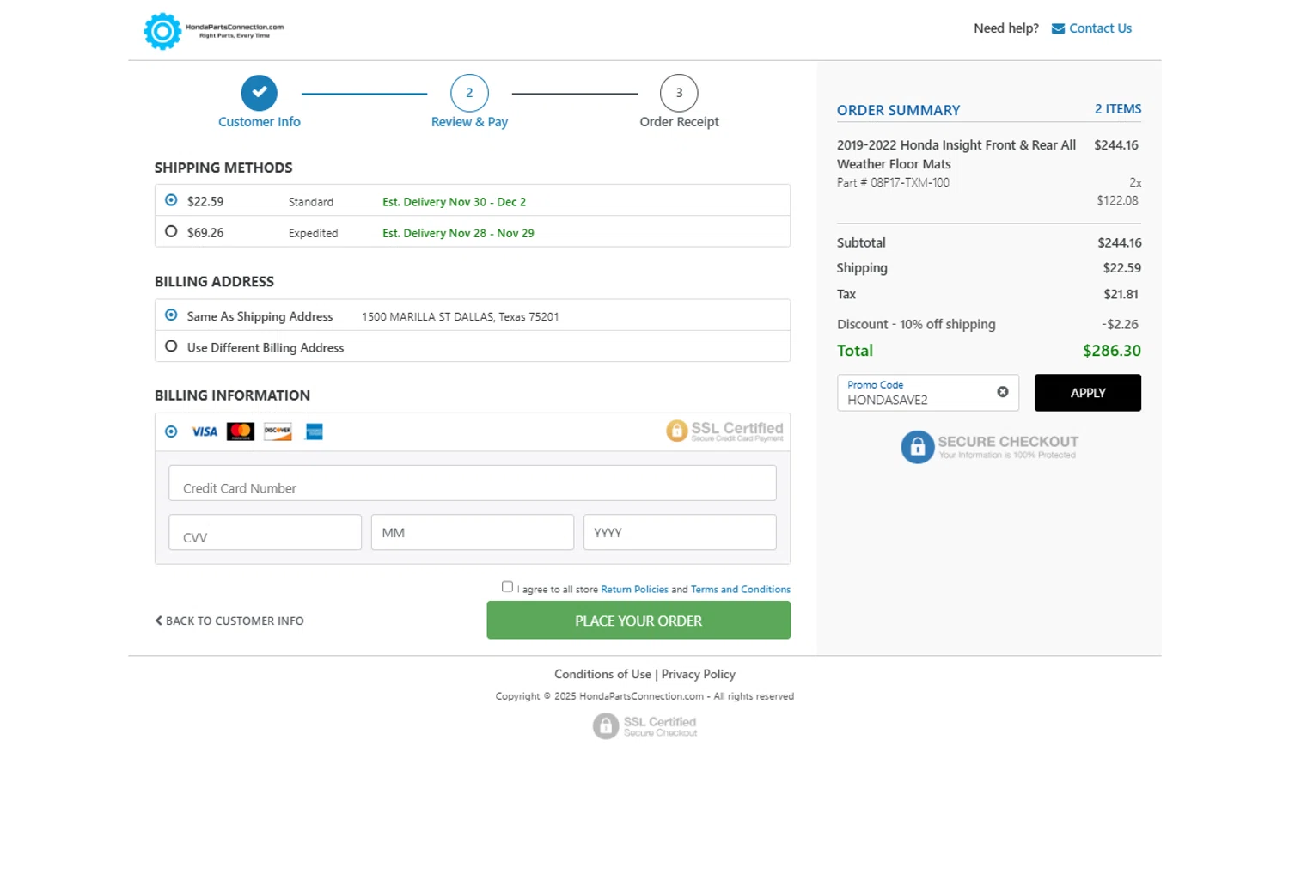Open the Terms and Conditions link
The width and height of the screenshot is (1289, 869).
[x=740, y=590]
